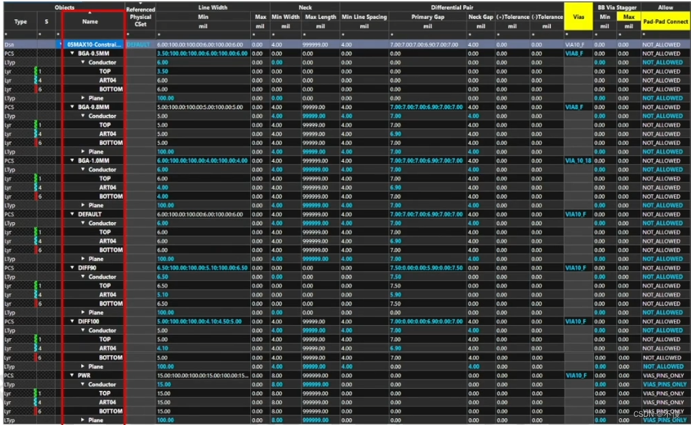Collapse the PWR constraint set
This screenshot has height=425, width=691.
click(x=72, y=375)
